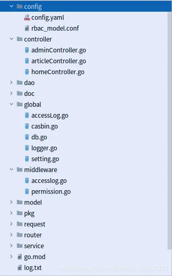The width and height of the screenshot is (172, 276).
Task: Expand the router folder arrow
Action: pyautogui.click(x=11, y=235)
